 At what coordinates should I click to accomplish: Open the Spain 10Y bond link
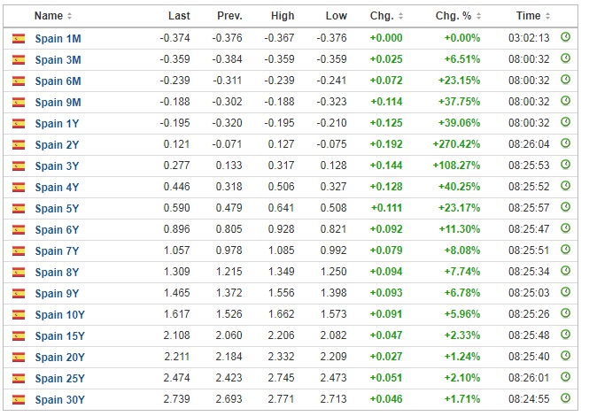click(59, 314)
